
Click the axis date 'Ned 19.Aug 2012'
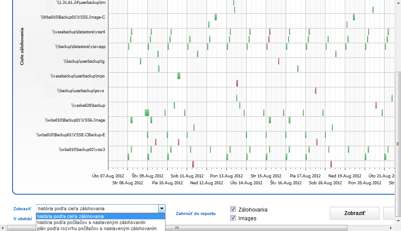click(x=345, y=176)
